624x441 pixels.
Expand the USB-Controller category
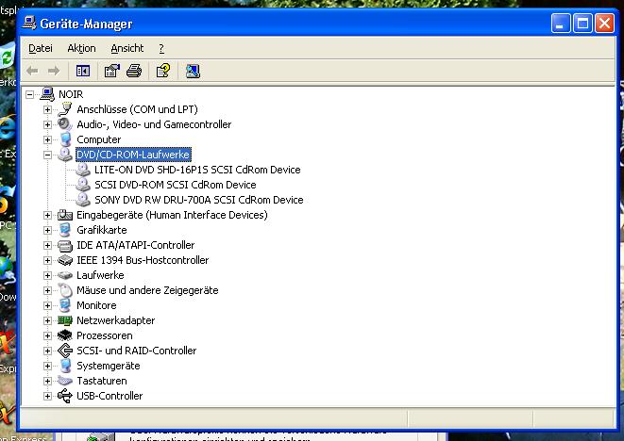48,396
